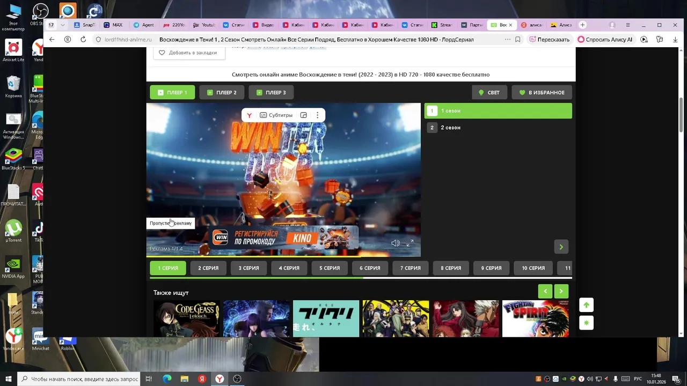Switch to ПЛЕЕР 2
Image resolution: width=687 pixels, height=386 pixels.
(x=222, y=92)
